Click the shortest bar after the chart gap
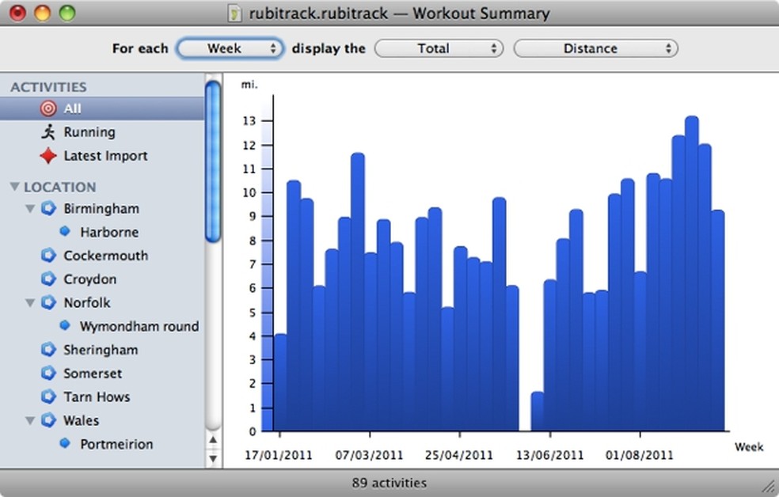Image resolution: width=779 pixels, height=497 pixels. 537,411
